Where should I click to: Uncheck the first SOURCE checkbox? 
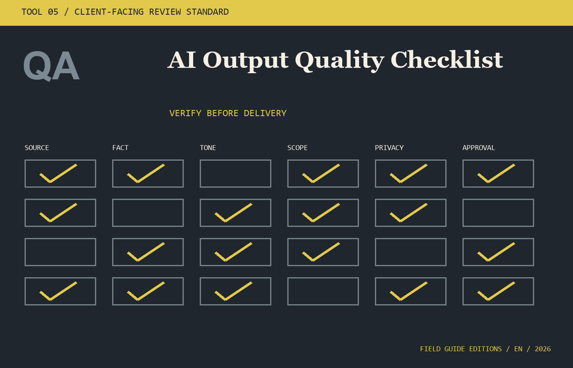coord(60,173)
